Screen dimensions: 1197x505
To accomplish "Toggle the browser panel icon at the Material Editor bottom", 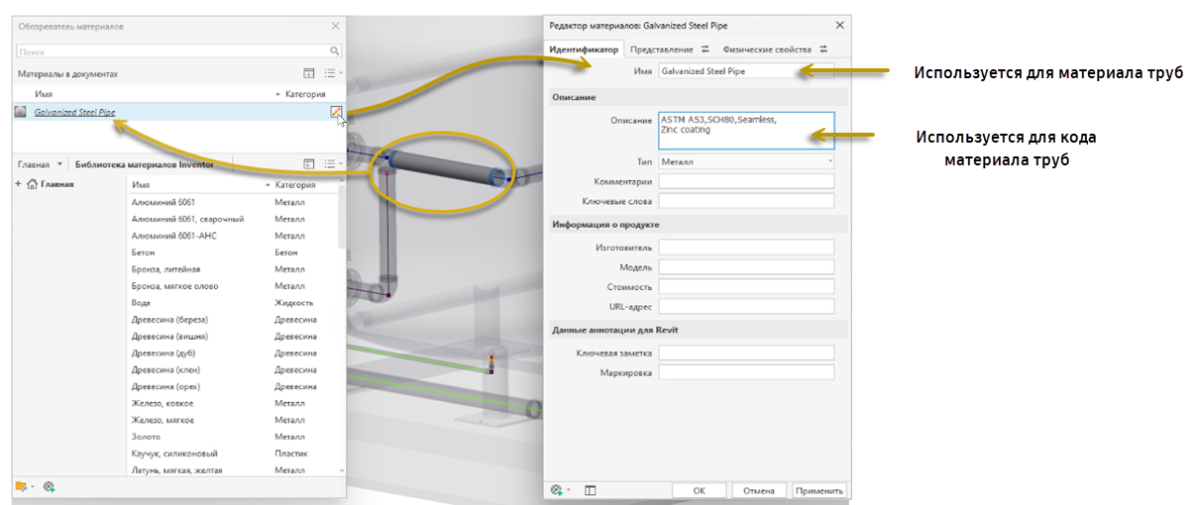I will [x=590, y=489].
